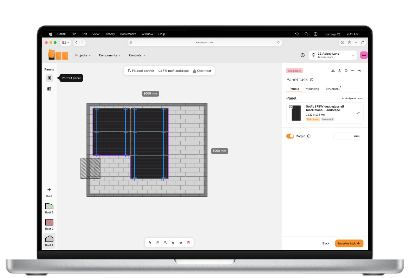
Task: Open the 12 Abbey Lane project selector
Action: coord(333,55)
